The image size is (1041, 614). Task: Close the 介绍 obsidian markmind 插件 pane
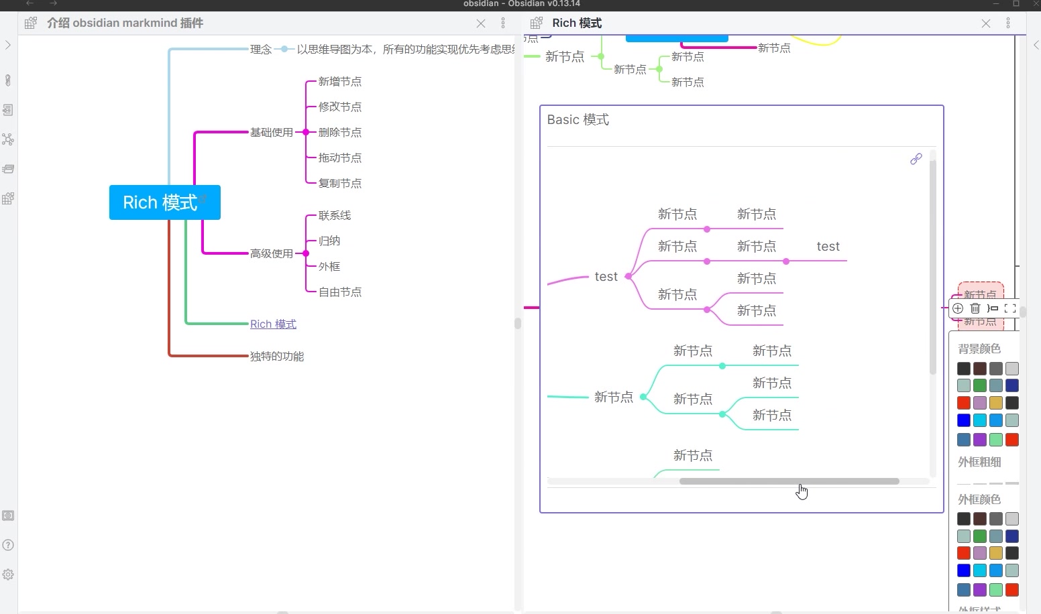481,23
